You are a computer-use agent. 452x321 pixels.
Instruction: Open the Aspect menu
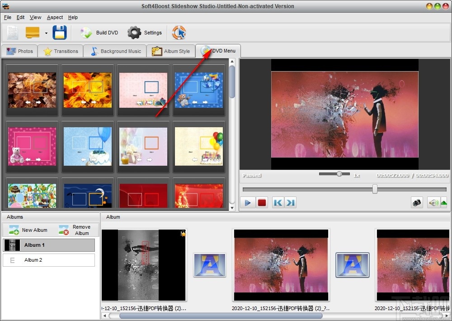(x=54, y=17)
